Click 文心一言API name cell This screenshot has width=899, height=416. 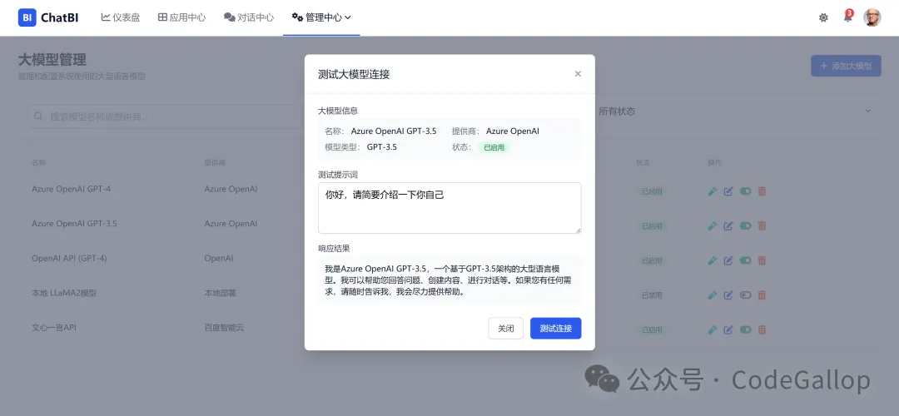[x=54, y=328]
